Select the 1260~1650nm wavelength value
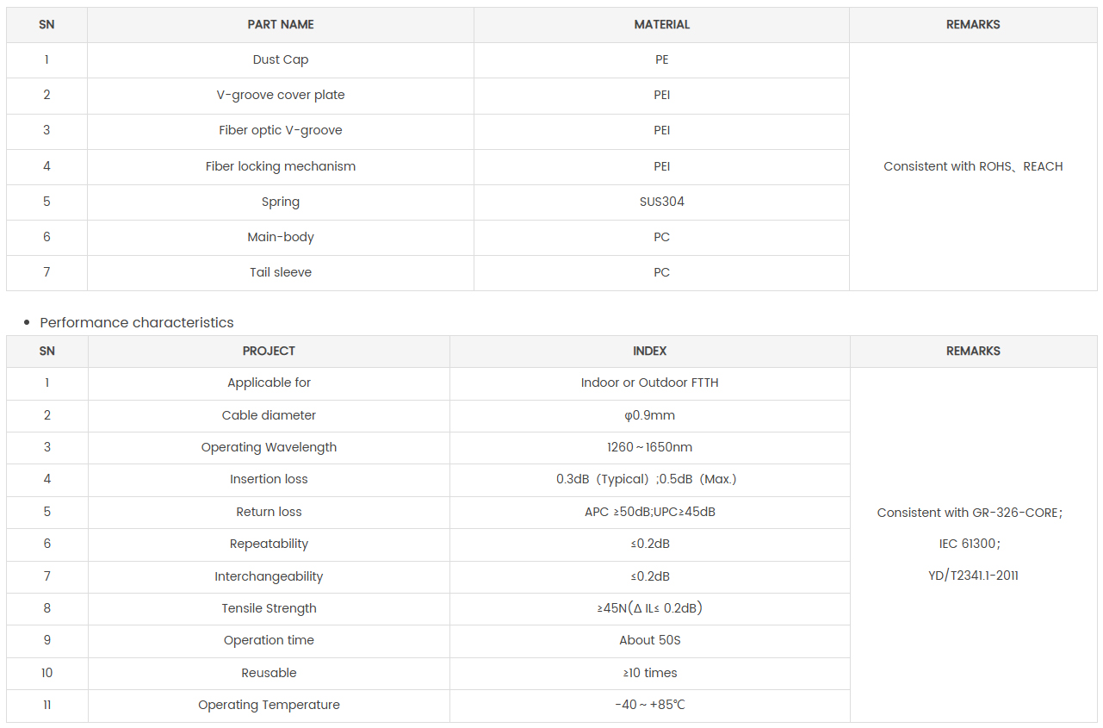This screenshot has height=728, width=1103. point(649,447)
